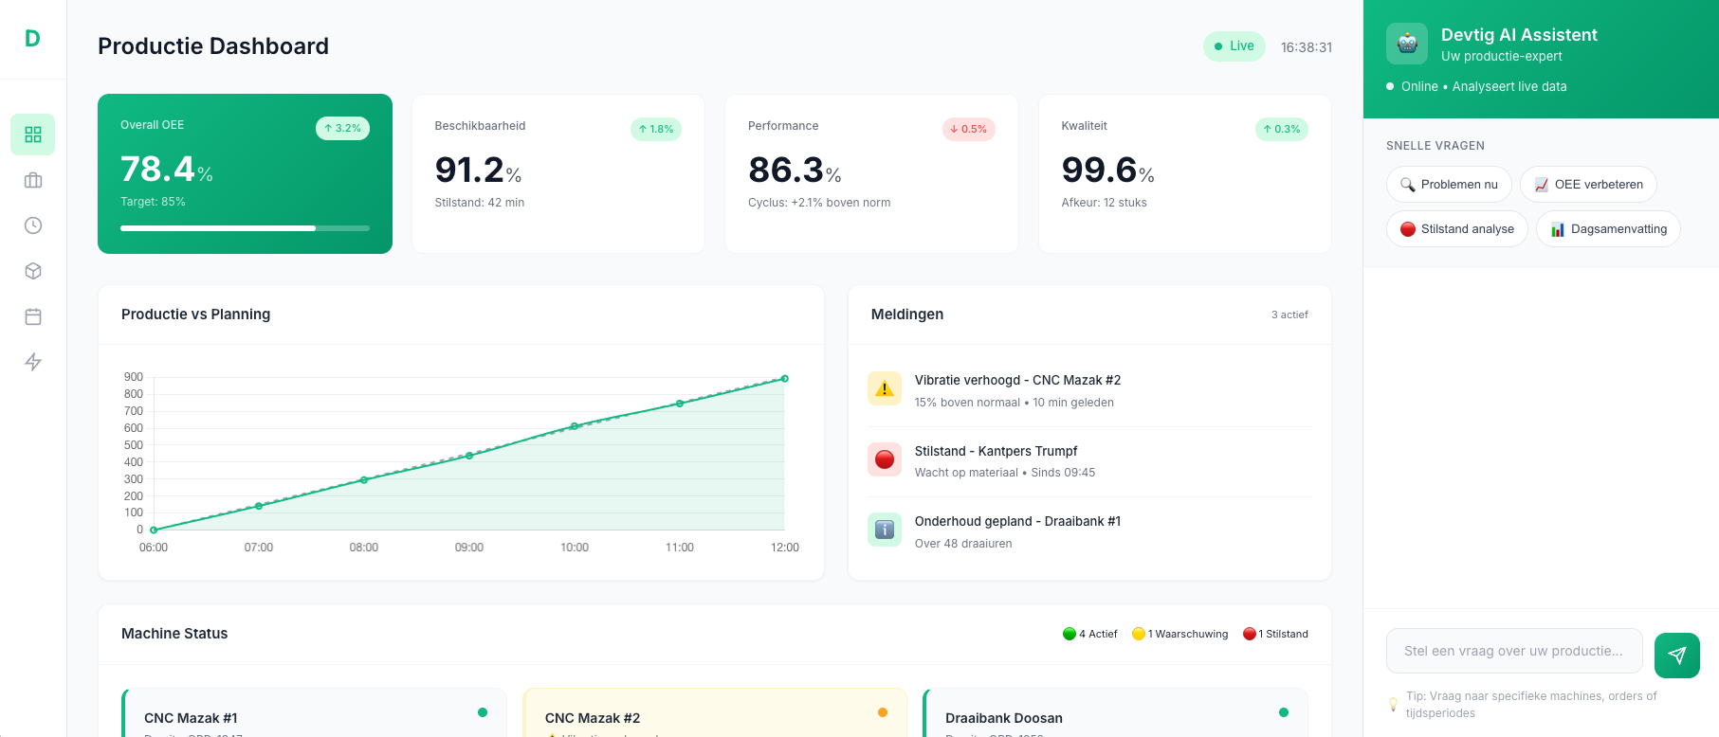Click the lightning bolt icon in sidebar

[33, 362]
